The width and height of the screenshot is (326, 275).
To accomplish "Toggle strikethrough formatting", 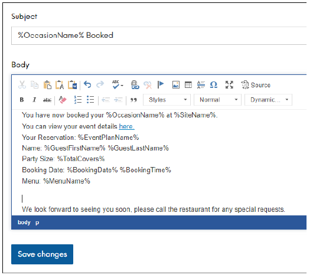I will [x=47, y=100].
